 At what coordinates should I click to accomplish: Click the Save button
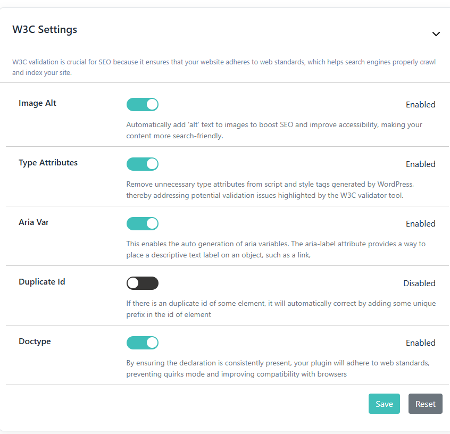point(384,404)
